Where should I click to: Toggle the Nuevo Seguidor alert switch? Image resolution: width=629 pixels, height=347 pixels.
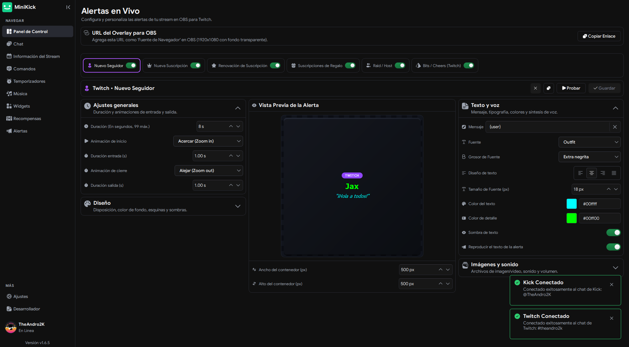[131, 65]
